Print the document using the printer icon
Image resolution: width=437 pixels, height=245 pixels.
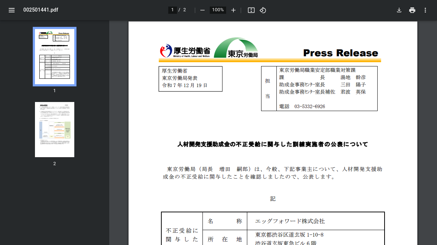(x=412, y=10)
